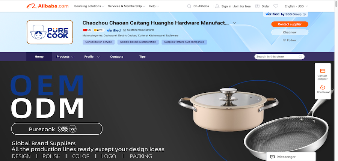Click the search magnifier icon beside On Alibaba

(189, 6)
